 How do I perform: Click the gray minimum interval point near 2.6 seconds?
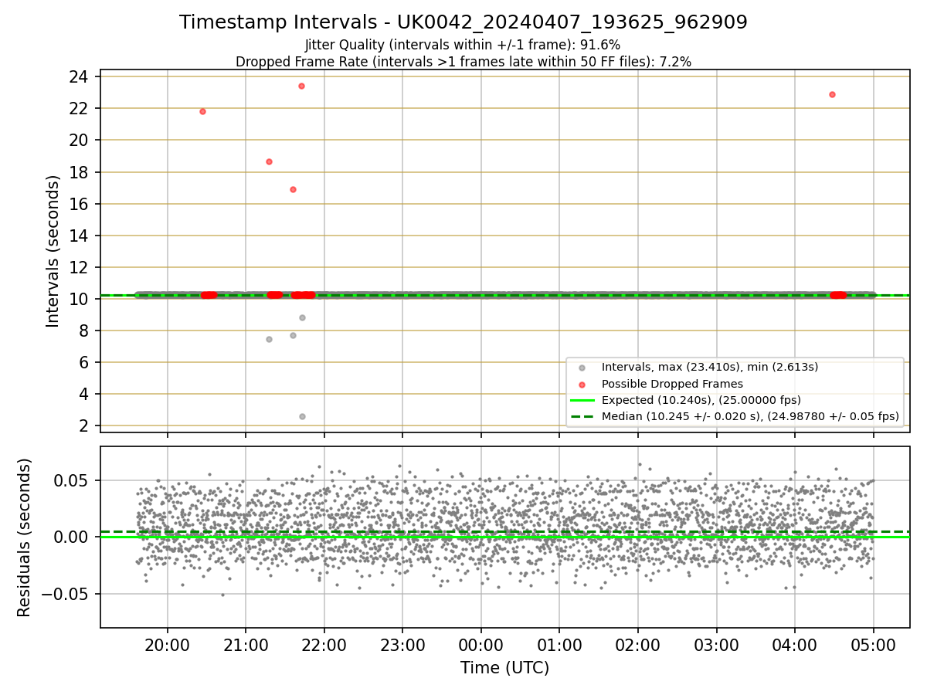tap(302, 416)
